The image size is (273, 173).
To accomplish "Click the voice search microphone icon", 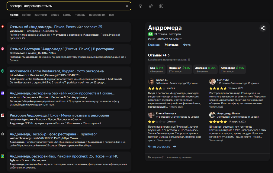I will (140, 6).
